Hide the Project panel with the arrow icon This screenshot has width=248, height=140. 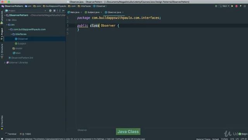(64, 10)
